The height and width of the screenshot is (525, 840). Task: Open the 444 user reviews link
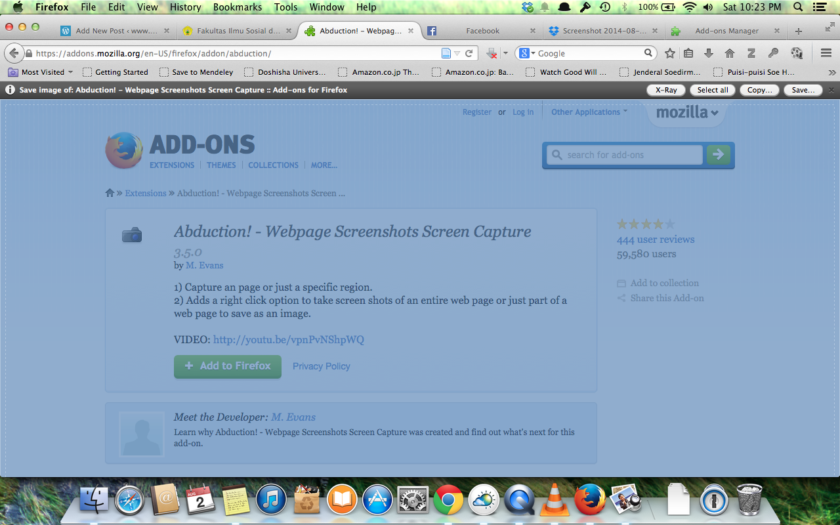655,240
